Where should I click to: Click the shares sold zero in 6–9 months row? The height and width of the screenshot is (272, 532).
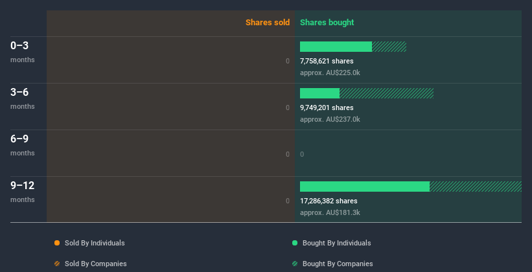(x=288, y=154)
